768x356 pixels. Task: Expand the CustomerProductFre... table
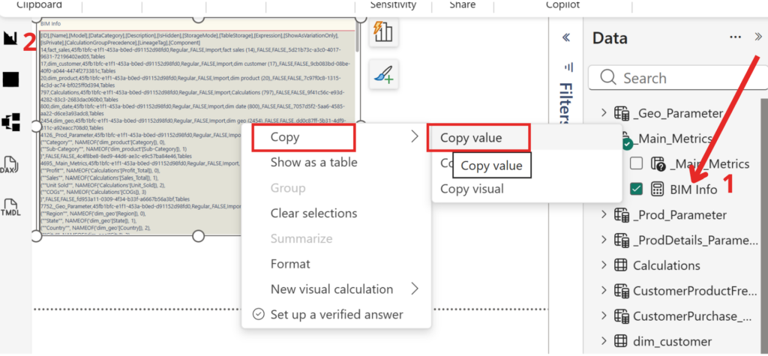coord(604,291)
